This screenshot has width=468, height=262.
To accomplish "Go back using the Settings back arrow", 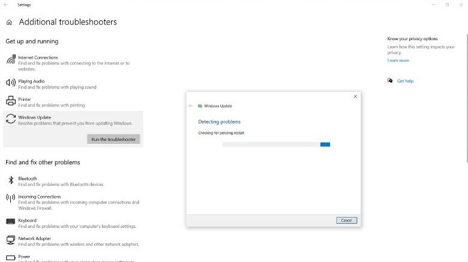I will click(x=7, y=5).
